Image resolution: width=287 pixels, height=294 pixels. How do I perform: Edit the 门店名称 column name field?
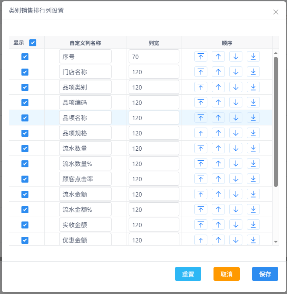click(x=85, y=72)
